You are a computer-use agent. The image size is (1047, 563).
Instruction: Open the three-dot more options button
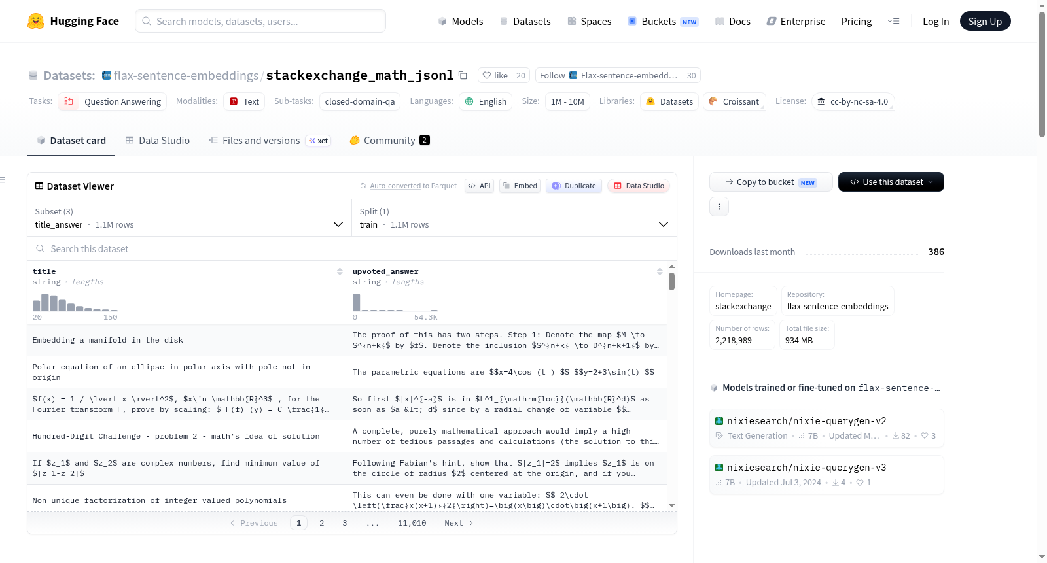pyautogui.click(x=719, y=207)
